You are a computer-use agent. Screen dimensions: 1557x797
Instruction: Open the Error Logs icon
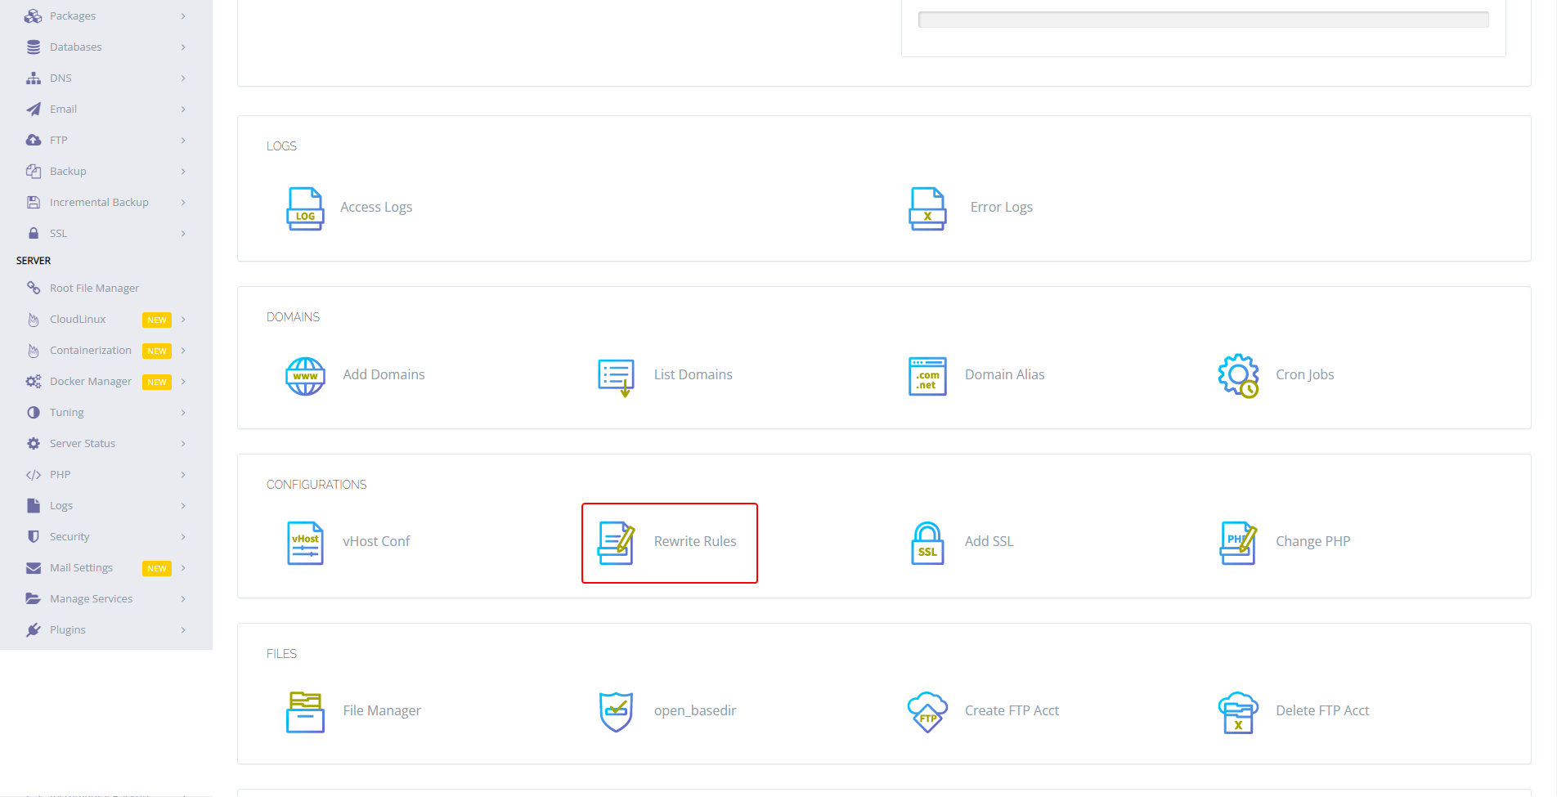(x=927, y=208)
